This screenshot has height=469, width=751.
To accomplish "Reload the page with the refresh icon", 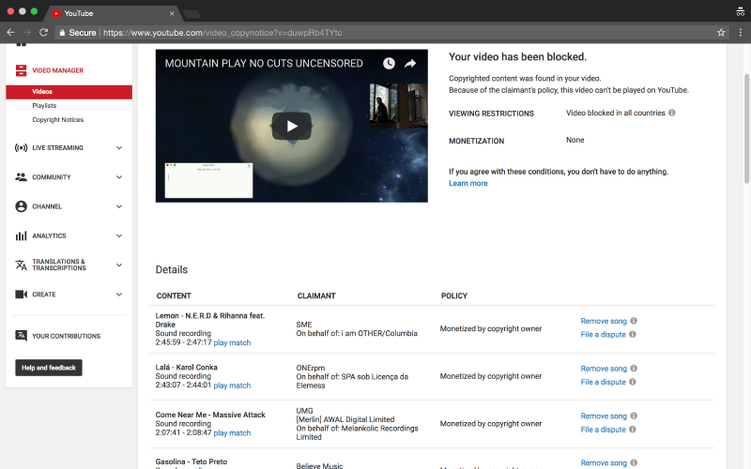I will coord(43,33).
